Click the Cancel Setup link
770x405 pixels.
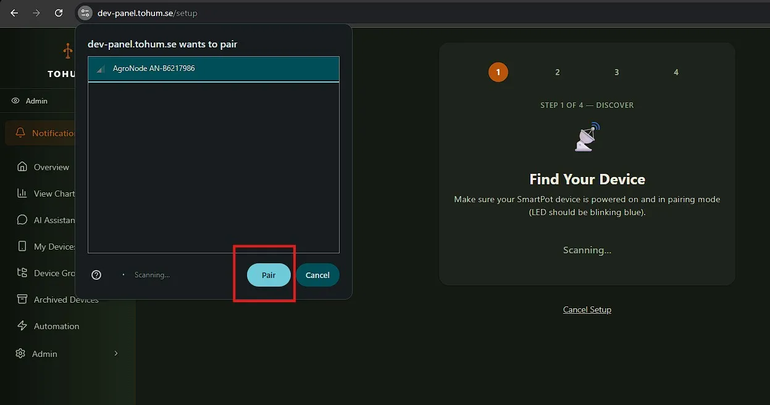(x=587, y=309)
